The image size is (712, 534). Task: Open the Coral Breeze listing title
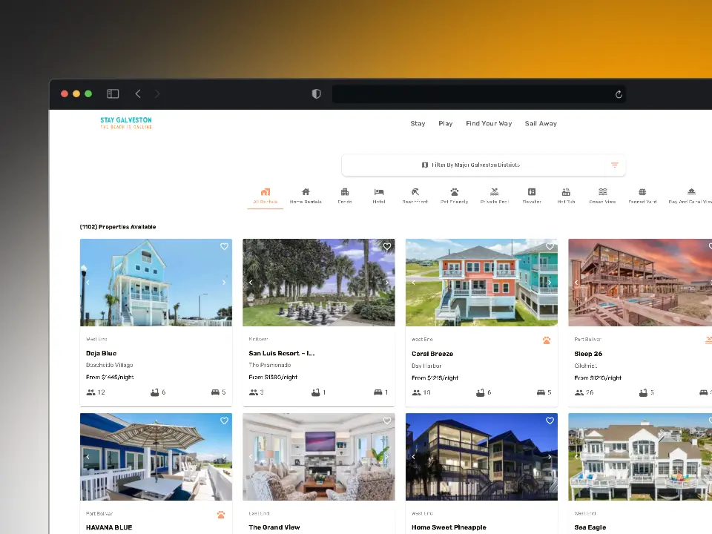tap(432, 354)
